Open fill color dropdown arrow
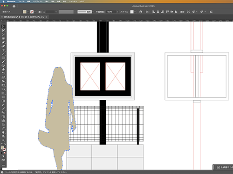Screen dimensions: 233x174 click(x=27, y=12)
